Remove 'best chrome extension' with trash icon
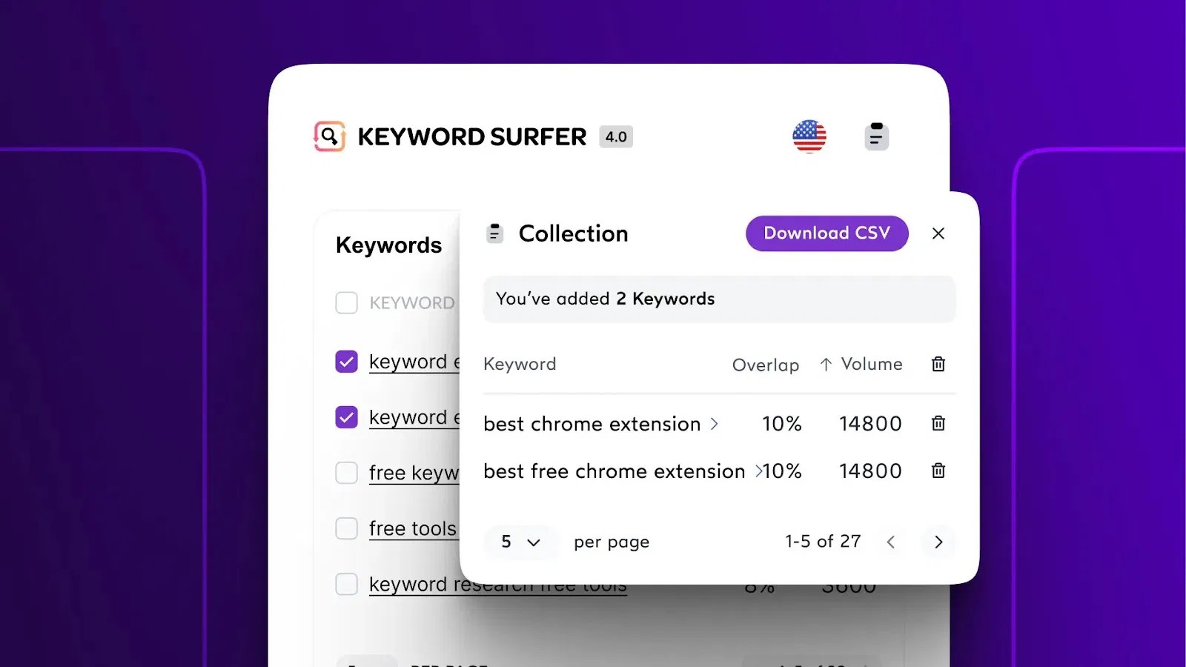This screenshot has height=667, width=1186. 938,423
